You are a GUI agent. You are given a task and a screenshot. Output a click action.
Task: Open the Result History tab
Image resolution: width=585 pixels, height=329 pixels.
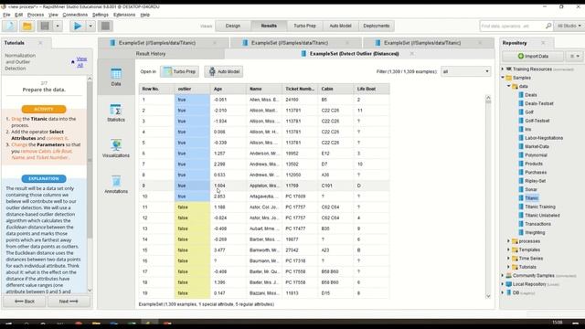click(x=151, y=54)
